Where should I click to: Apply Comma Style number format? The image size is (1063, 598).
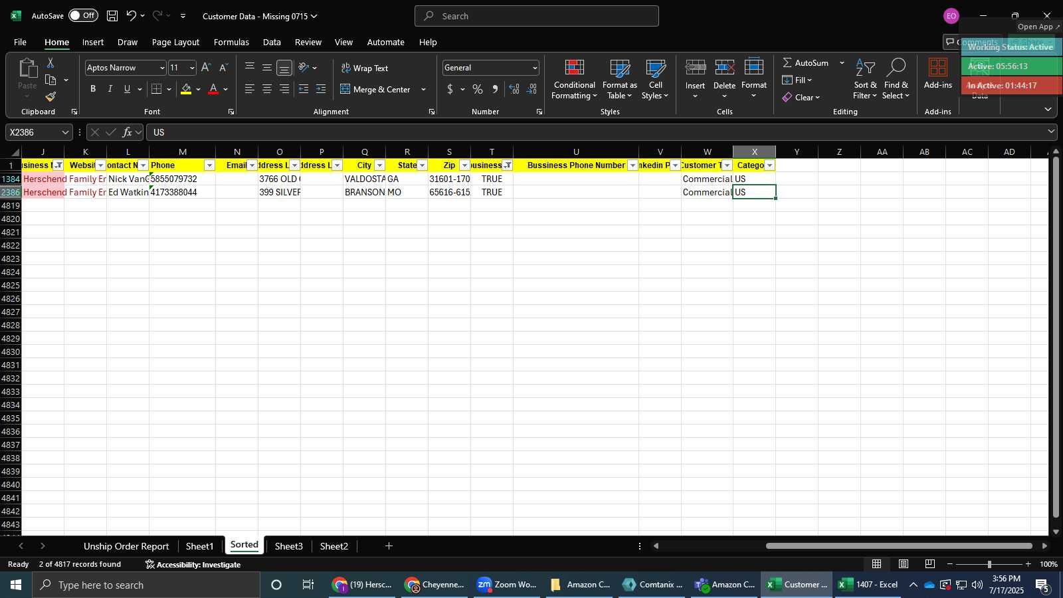495,89
